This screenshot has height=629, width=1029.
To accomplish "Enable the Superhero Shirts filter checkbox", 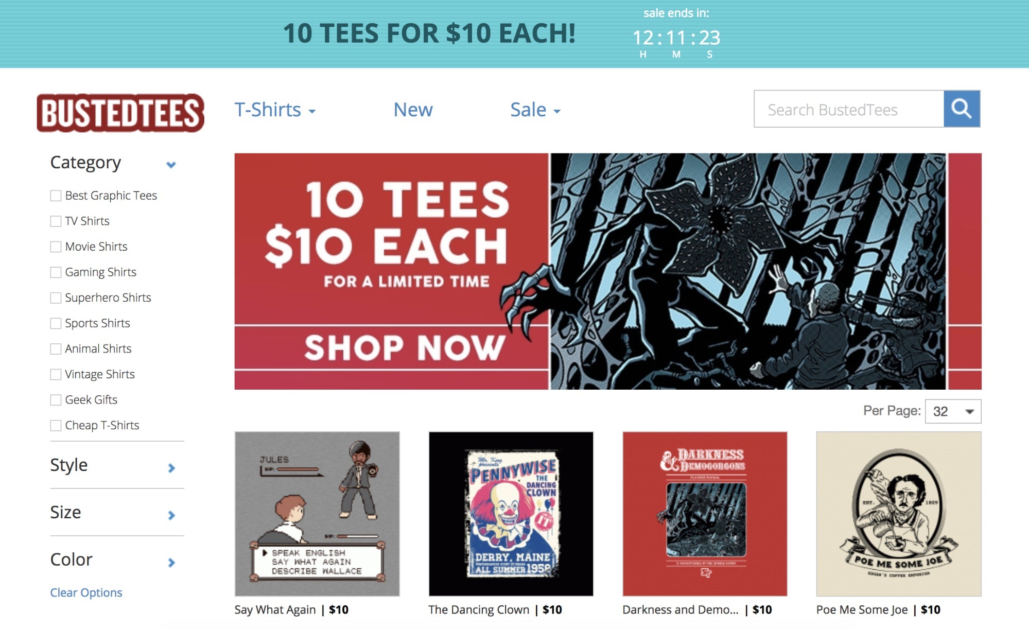I will [56, 298].
